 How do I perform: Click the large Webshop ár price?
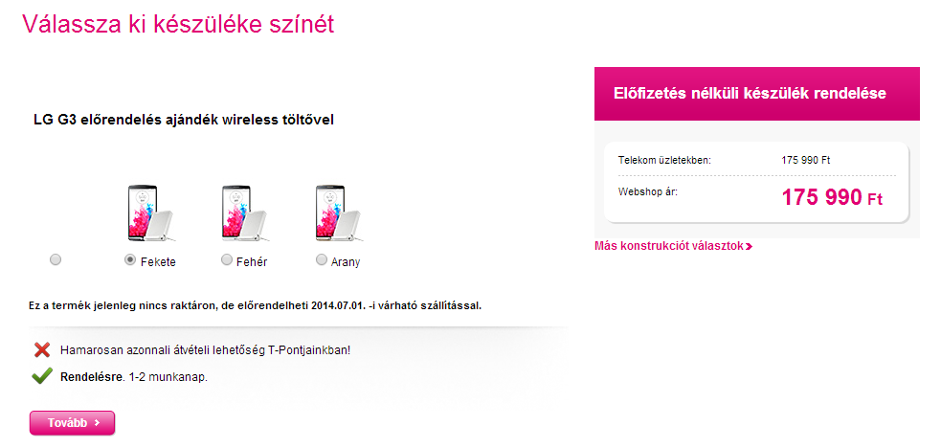click(833, 196)
